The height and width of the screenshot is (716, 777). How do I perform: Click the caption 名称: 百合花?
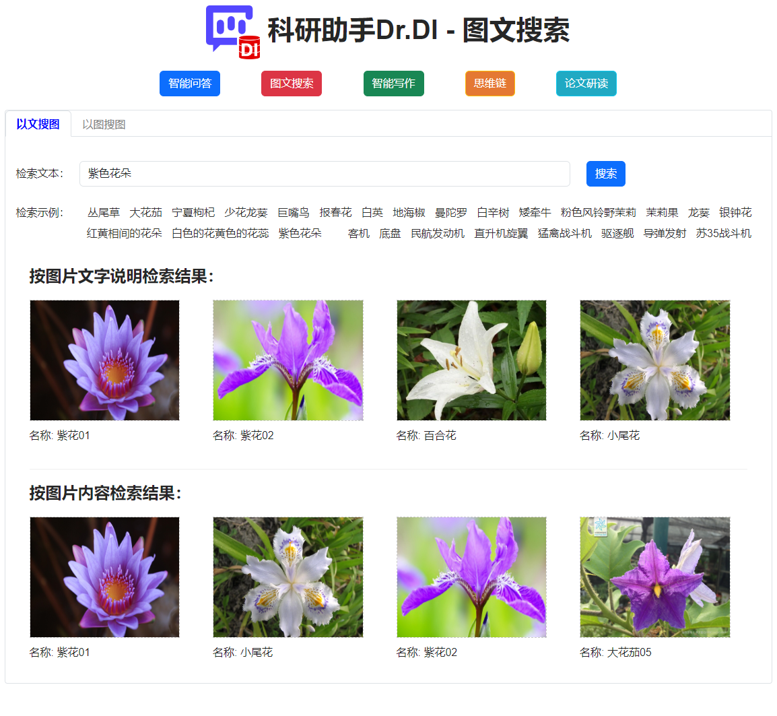tap(426, 435)
